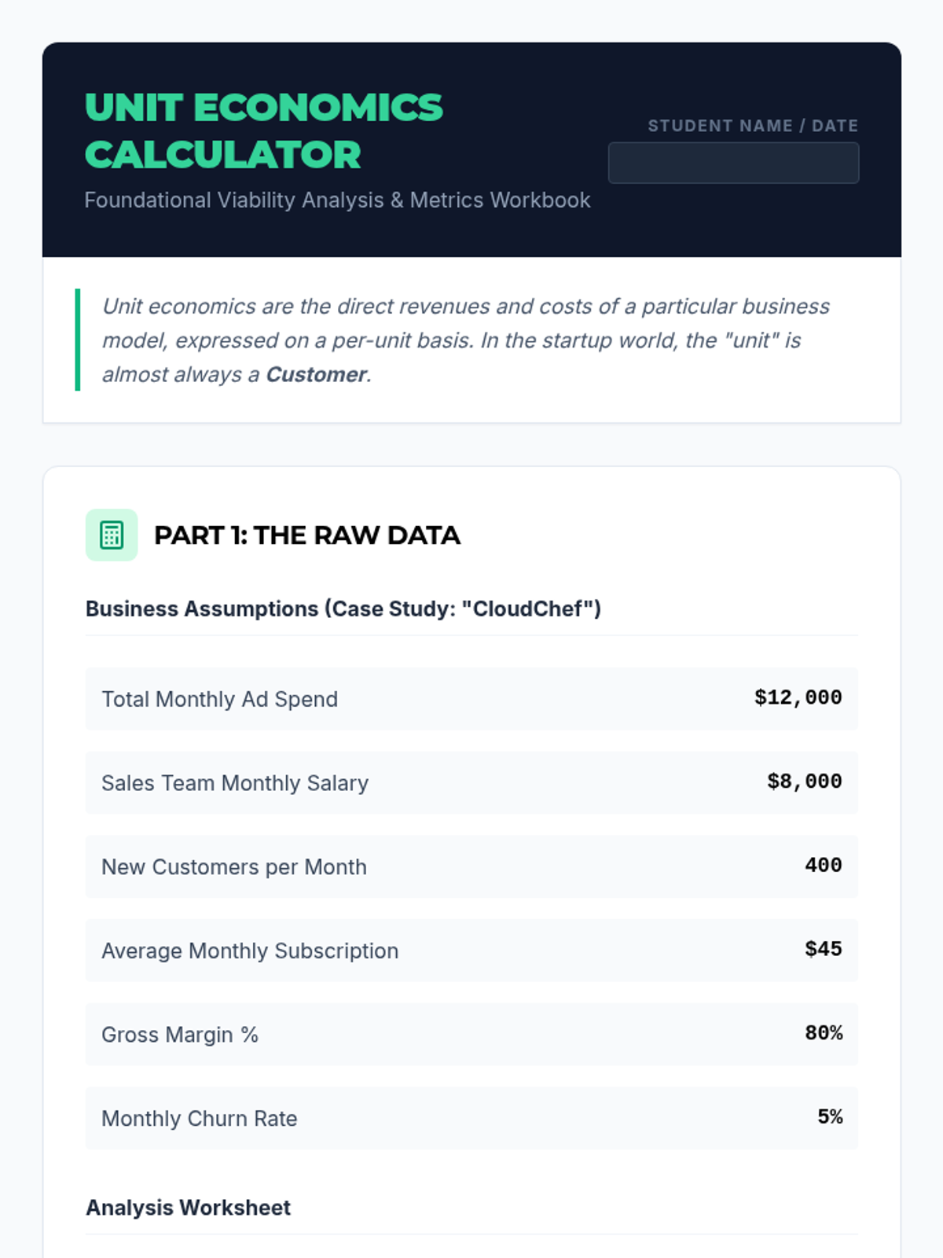This screenshot has height=1258, width=943.
Task: Select the Total Monthly Ad Spend row
Action: (472, 699)
